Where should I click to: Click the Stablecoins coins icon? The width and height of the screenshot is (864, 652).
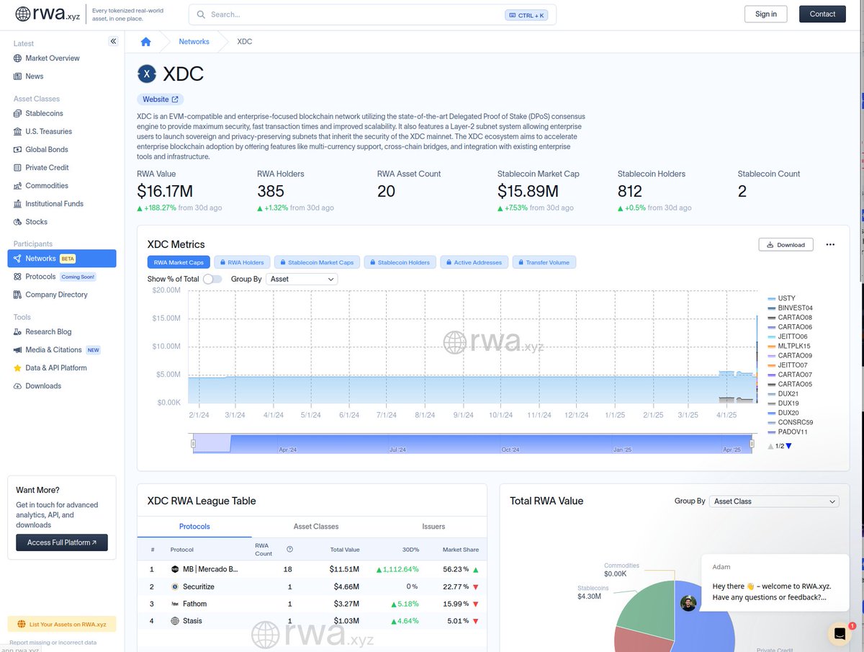click(18, 114)
